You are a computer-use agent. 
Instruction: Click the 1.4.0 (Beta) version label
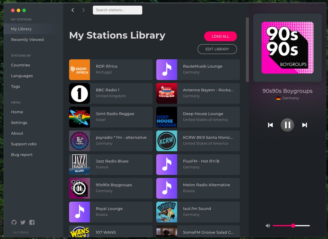click(21, 232)
